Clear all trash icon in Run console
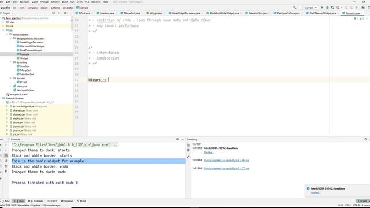This screenshot has width=370, height=208. pyautogui.click(x=6, y=171)
